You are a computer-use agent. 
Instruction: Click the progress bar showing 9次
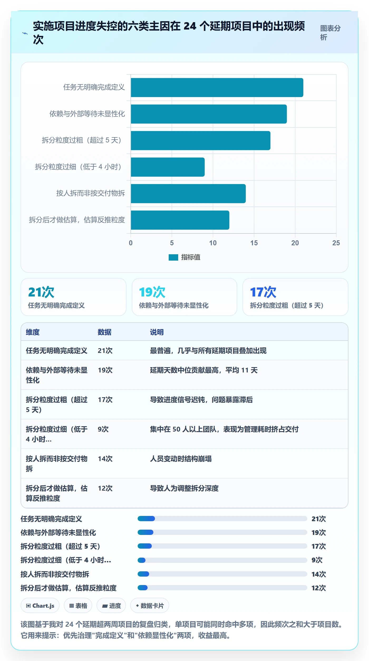click(x=222, y=560)
